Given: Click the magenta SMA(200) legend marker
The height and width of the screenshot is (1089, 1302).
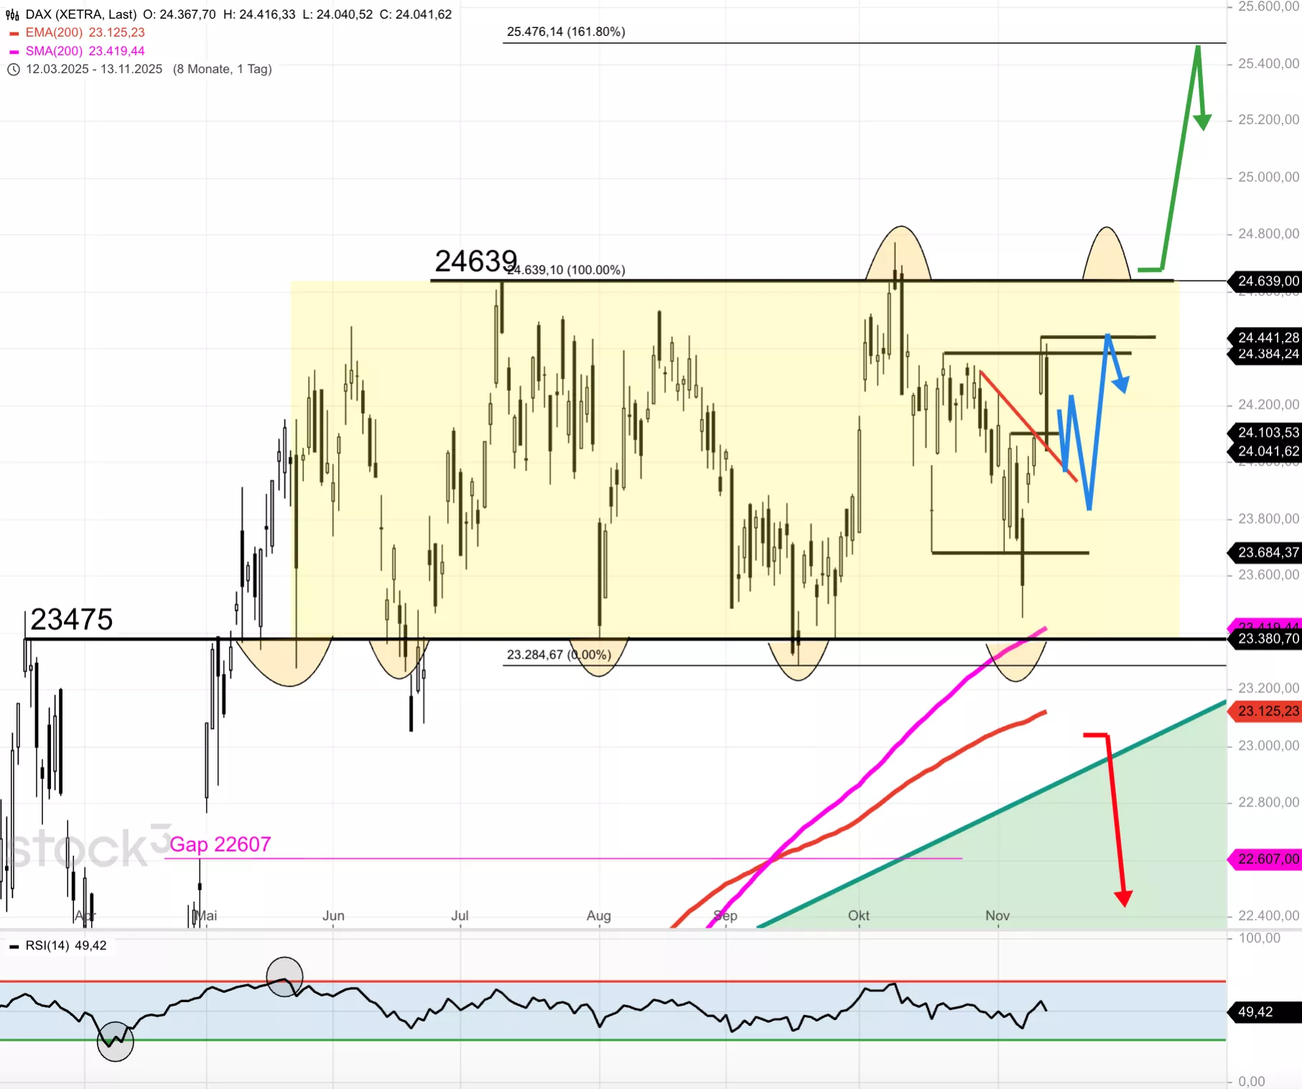Looking at the screenshot, I should tap(14, 52).
